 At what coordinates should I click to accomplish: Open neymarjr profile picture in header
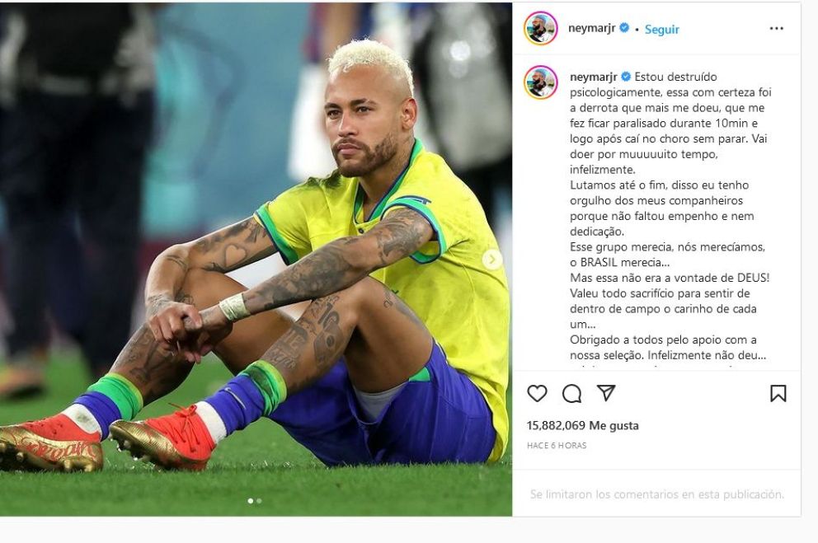pos(540,28)
